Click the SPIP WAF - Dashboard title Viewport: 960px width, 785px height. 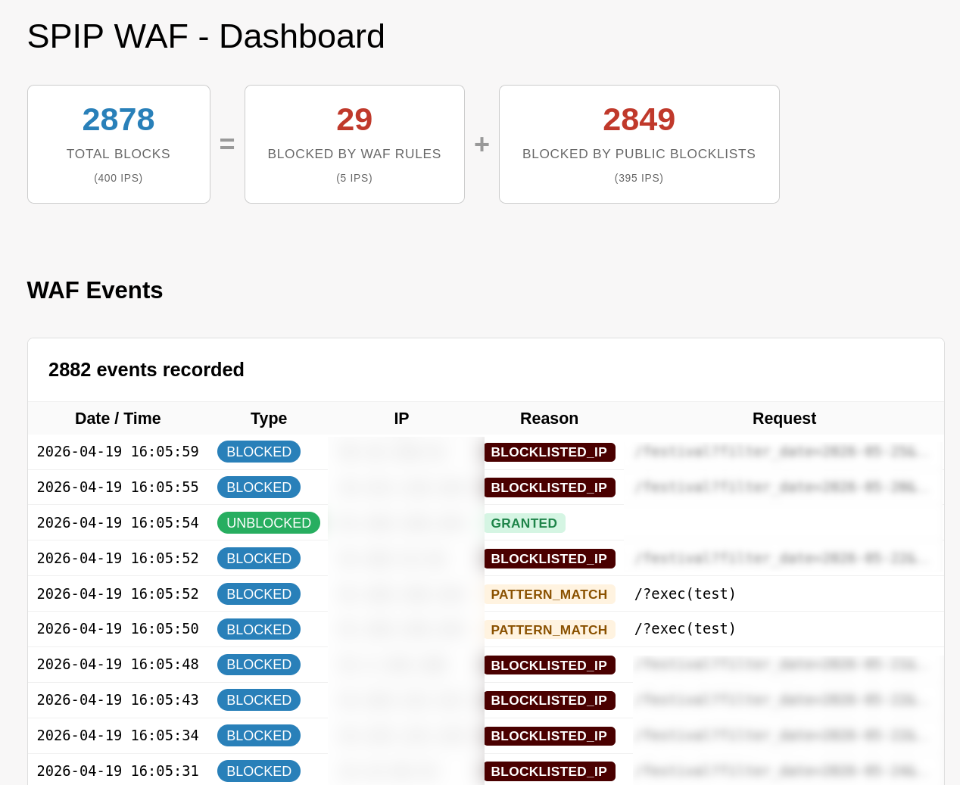[206, 36]
